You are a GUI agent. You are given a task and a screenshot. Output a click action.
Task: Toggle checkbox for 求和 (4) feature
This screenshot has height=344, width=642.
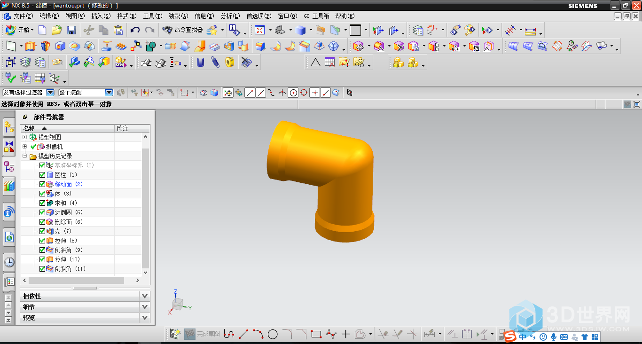pyautogui.click(x=42, y=203)
